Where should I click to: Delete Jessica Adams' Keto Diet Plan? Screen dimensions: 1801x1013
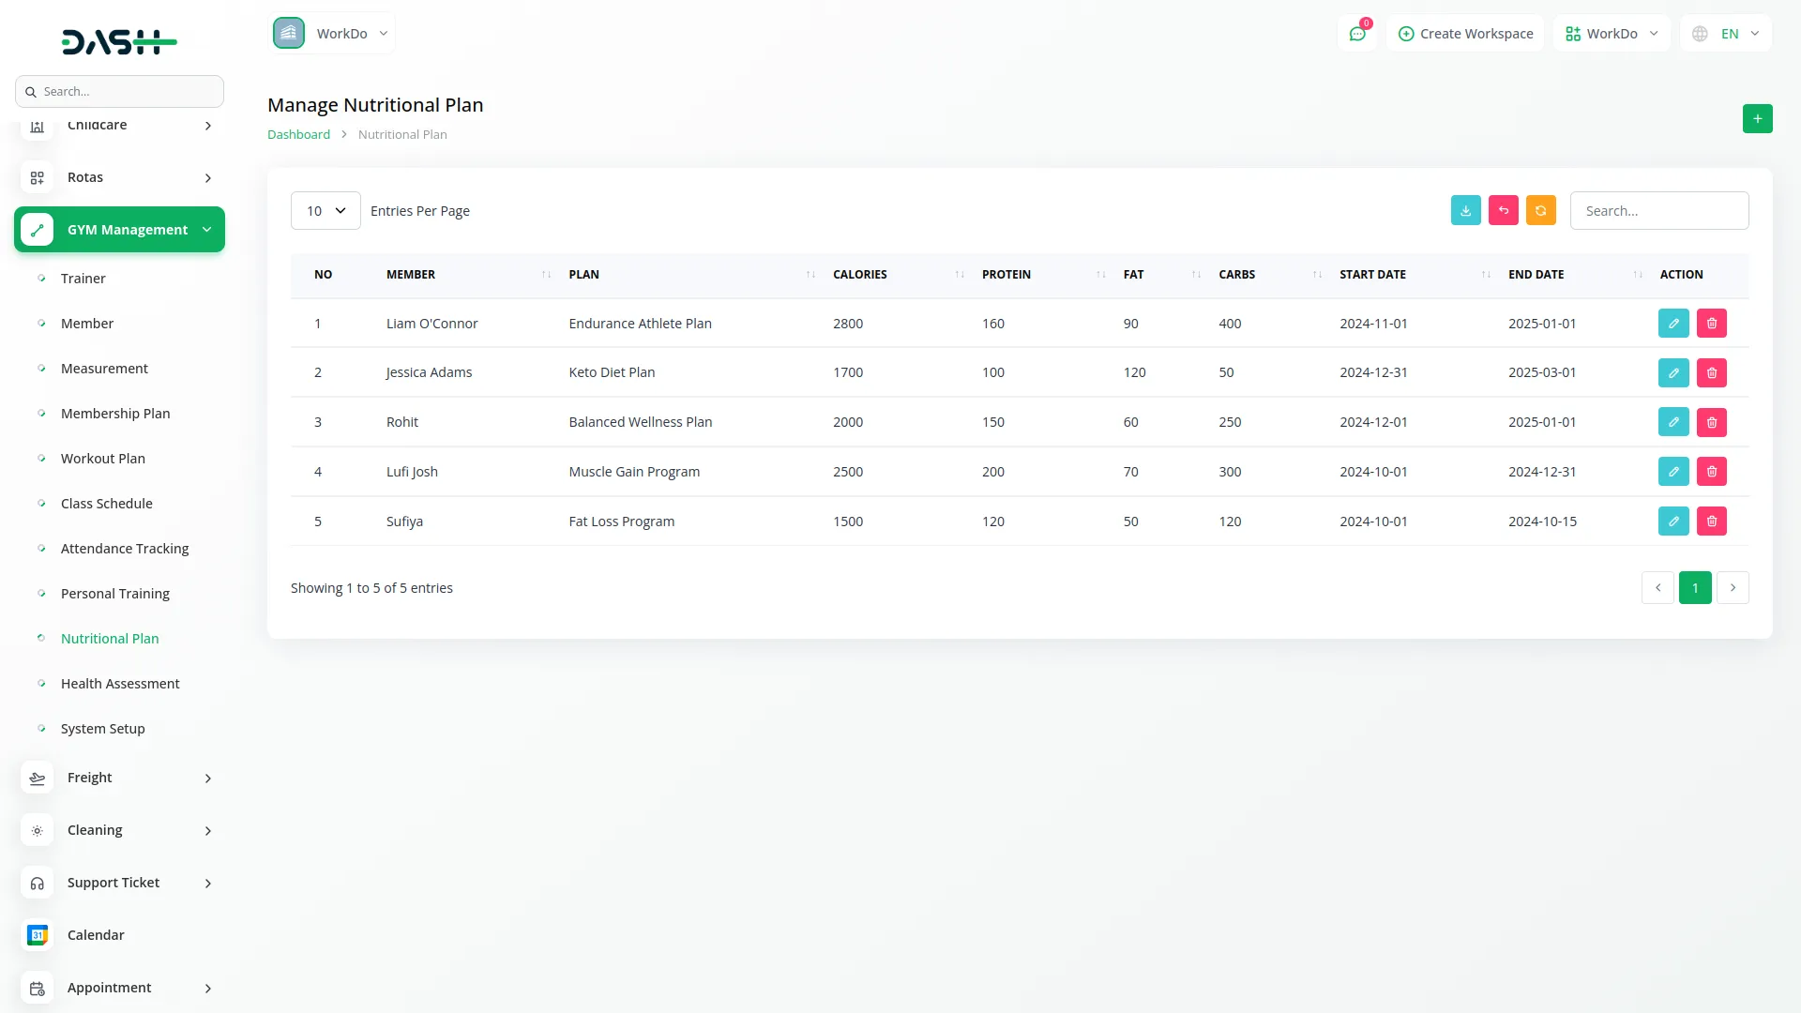[x=1711, y=373]
